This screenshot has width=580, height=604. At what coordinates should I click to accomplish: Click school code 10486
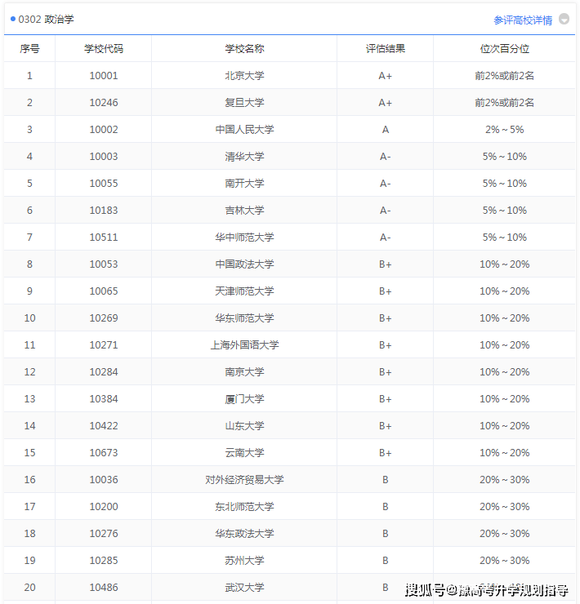pyautogui.click(x=104, y=588)
